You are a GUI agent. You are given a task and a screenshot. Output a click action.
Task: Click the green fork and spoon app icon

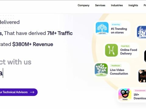pos(111,50)
